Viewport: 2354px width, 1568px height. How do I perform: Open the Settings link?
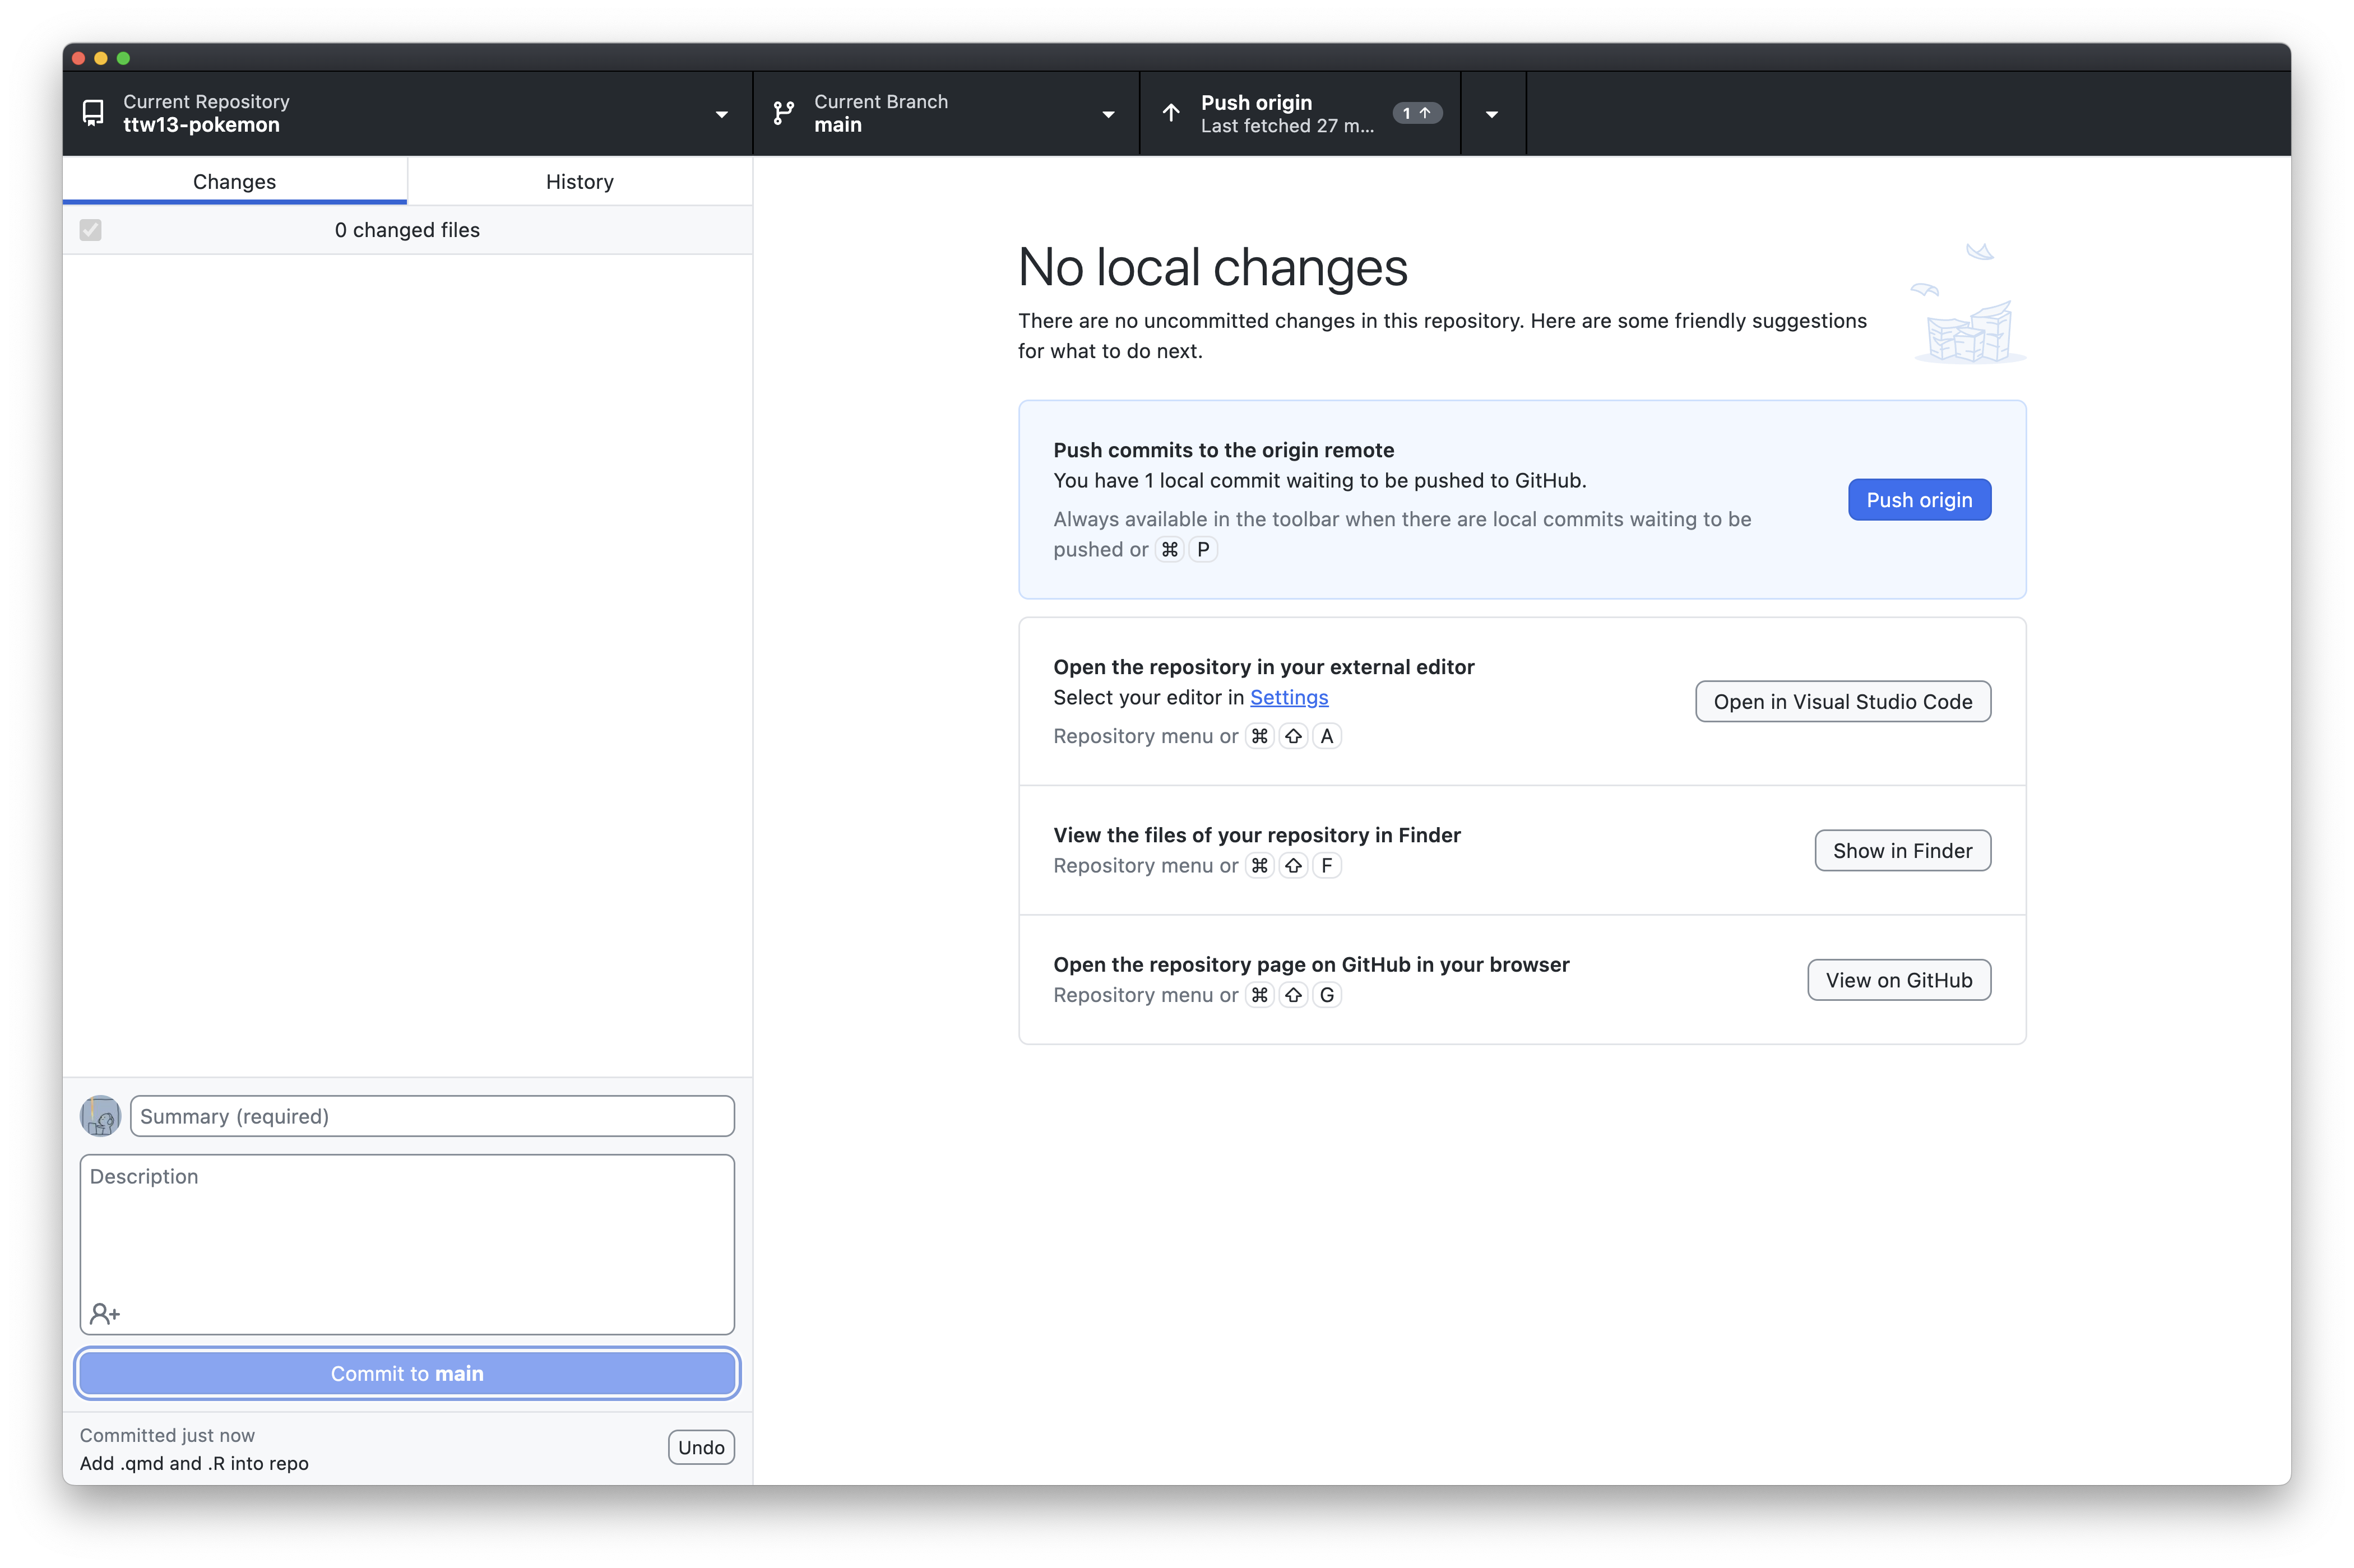(1288, 697)
